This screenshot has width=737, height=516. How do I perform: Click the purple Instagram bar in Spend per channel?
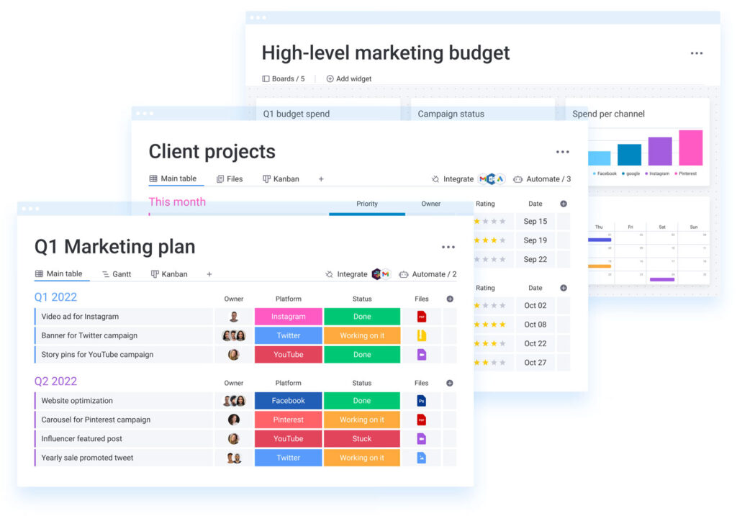point(660,151)
